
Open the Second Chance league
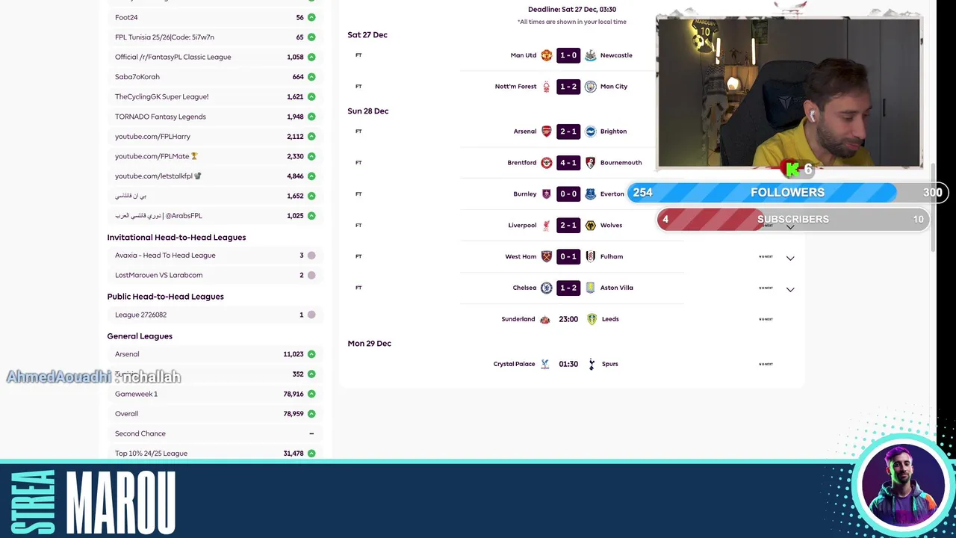point(140,433)
